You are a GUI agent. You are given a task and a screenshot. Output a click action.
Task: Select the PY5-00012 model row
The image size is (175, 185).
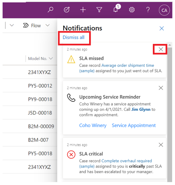click(x=40, y=86)
